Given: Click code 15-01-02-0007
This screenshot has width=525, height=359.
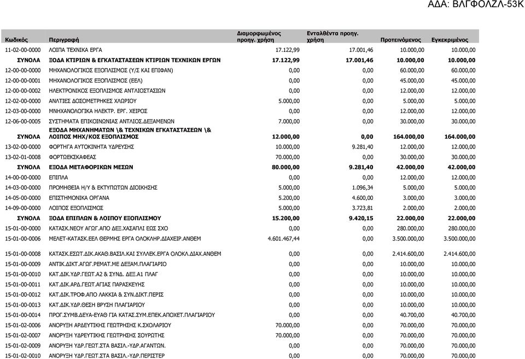Looking at the screenshot, I should [23, 336].
